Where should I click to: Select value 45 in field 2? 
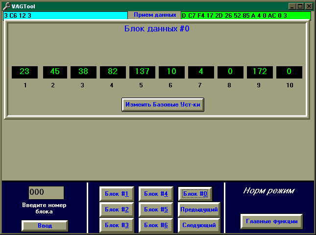(55, 72)
